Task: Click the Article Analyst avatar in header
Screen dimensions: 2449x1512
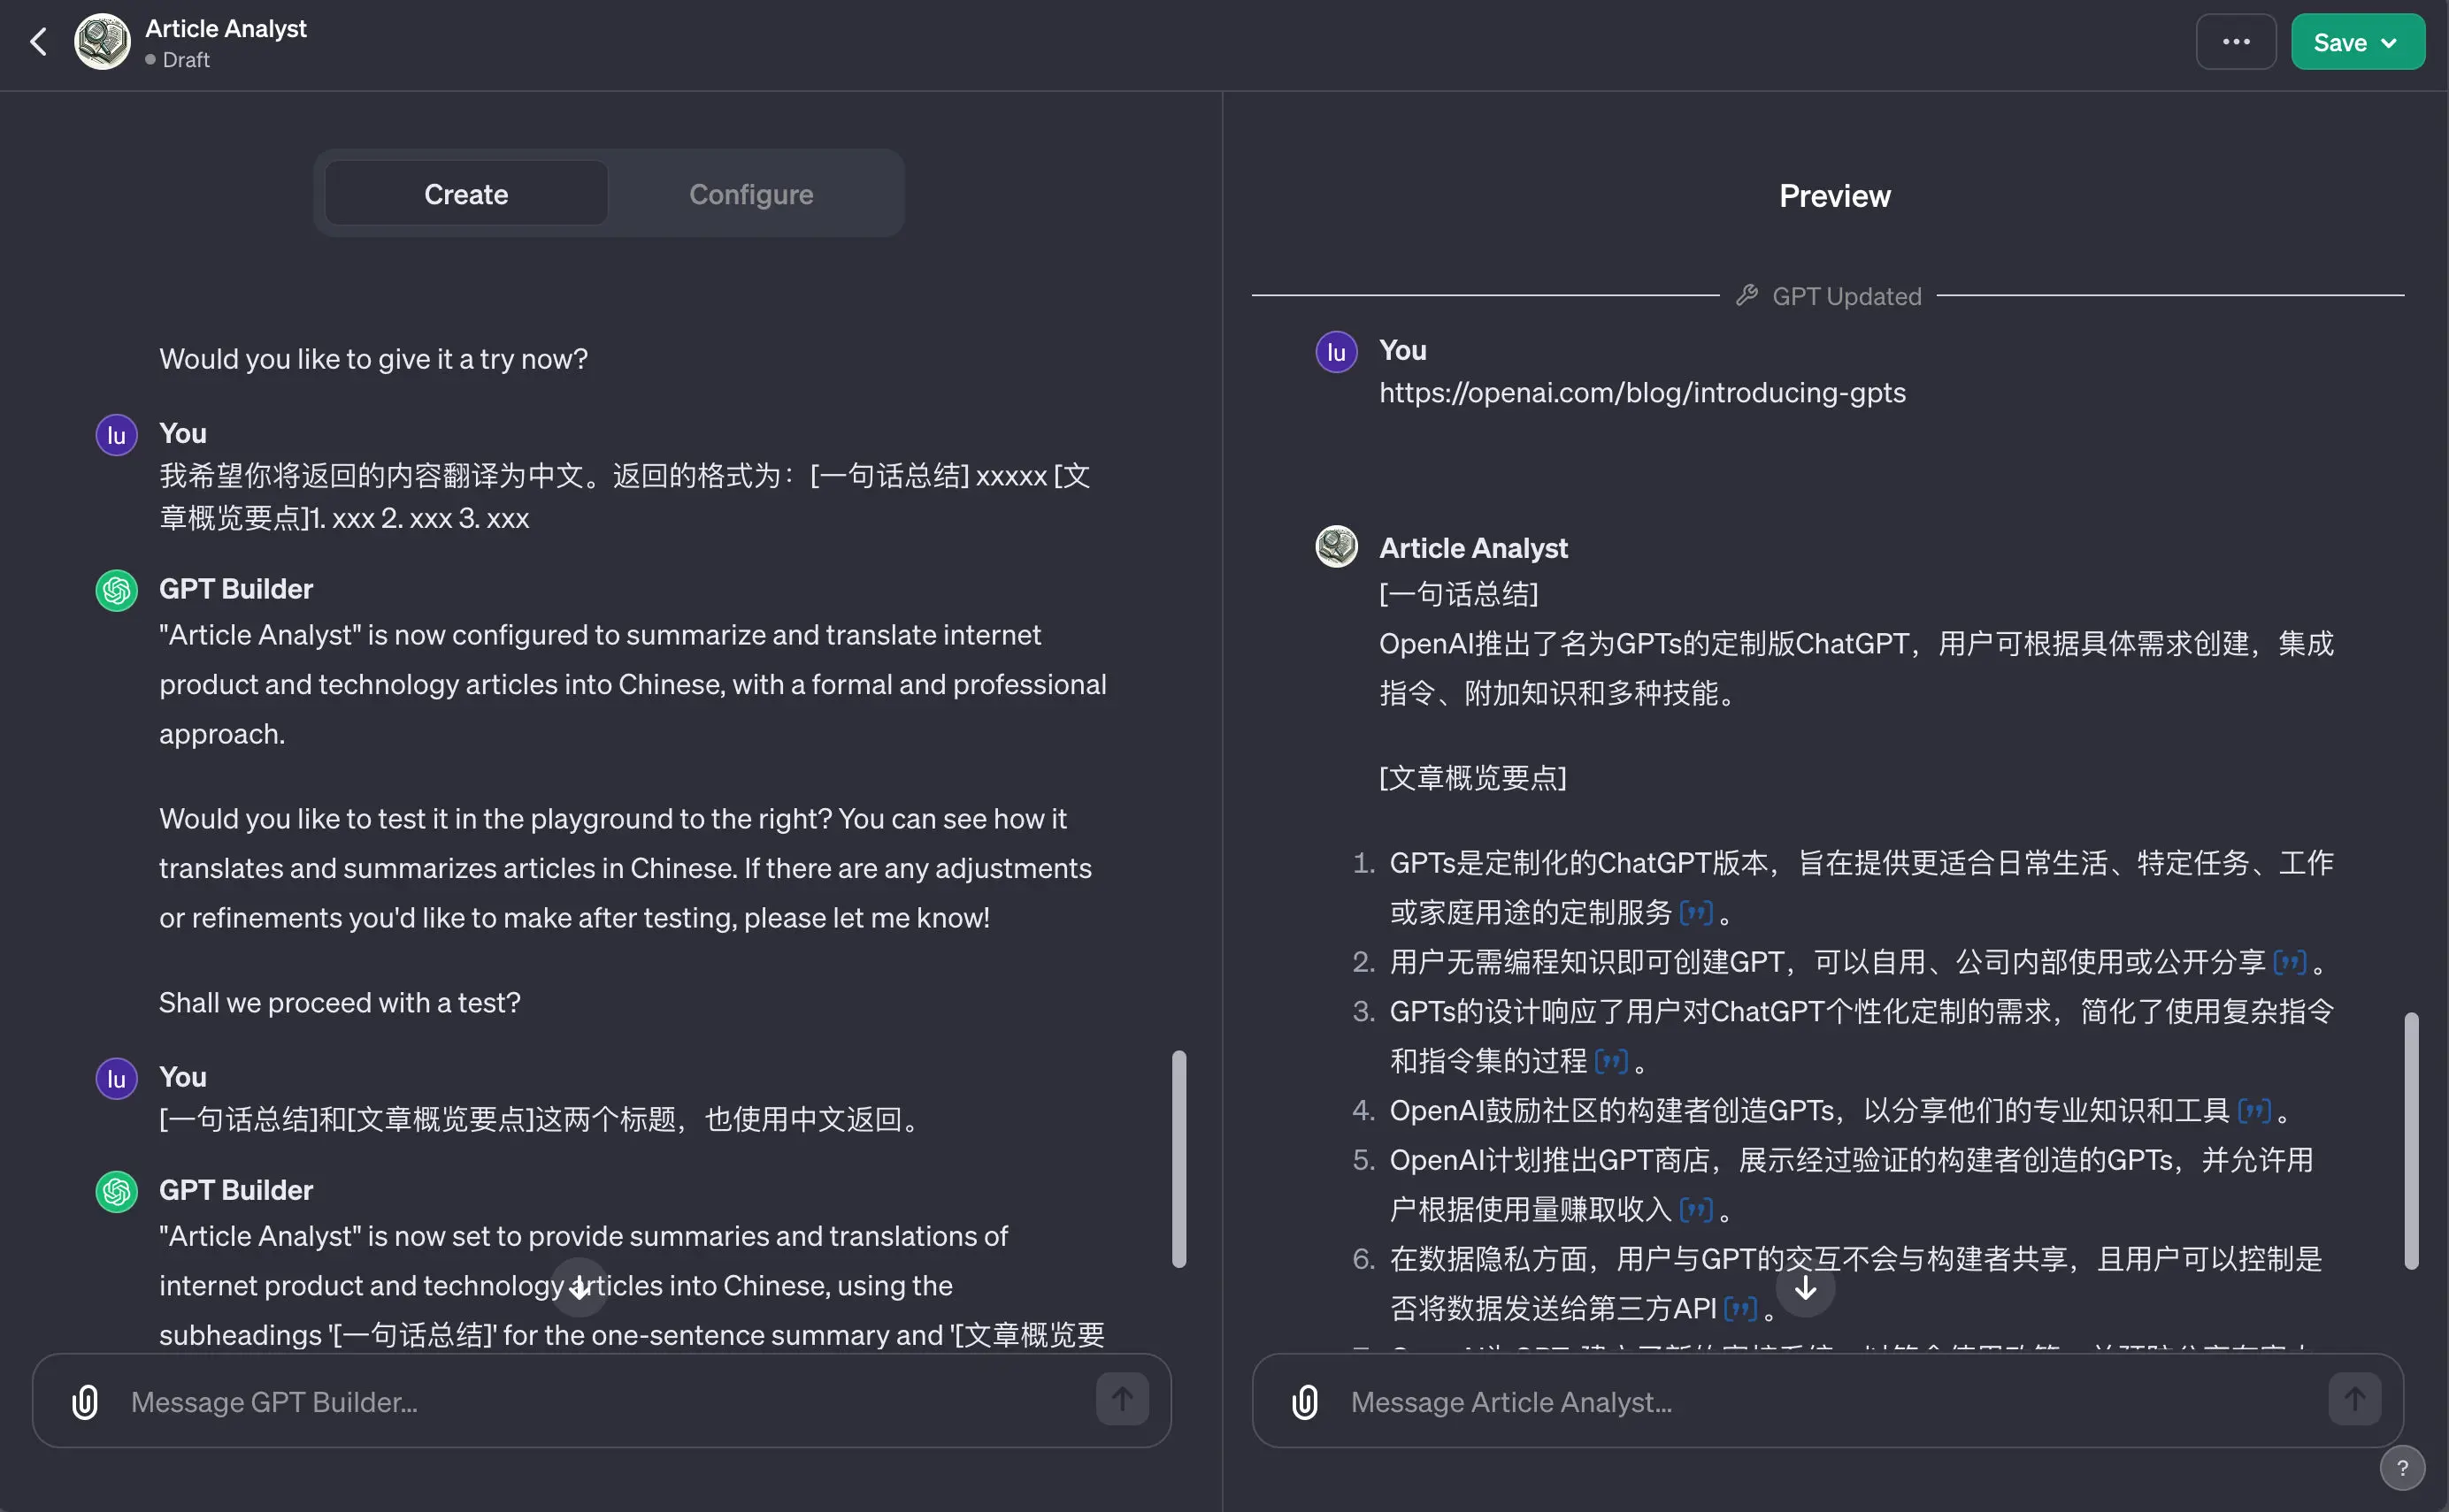Action: pos(102,42)
